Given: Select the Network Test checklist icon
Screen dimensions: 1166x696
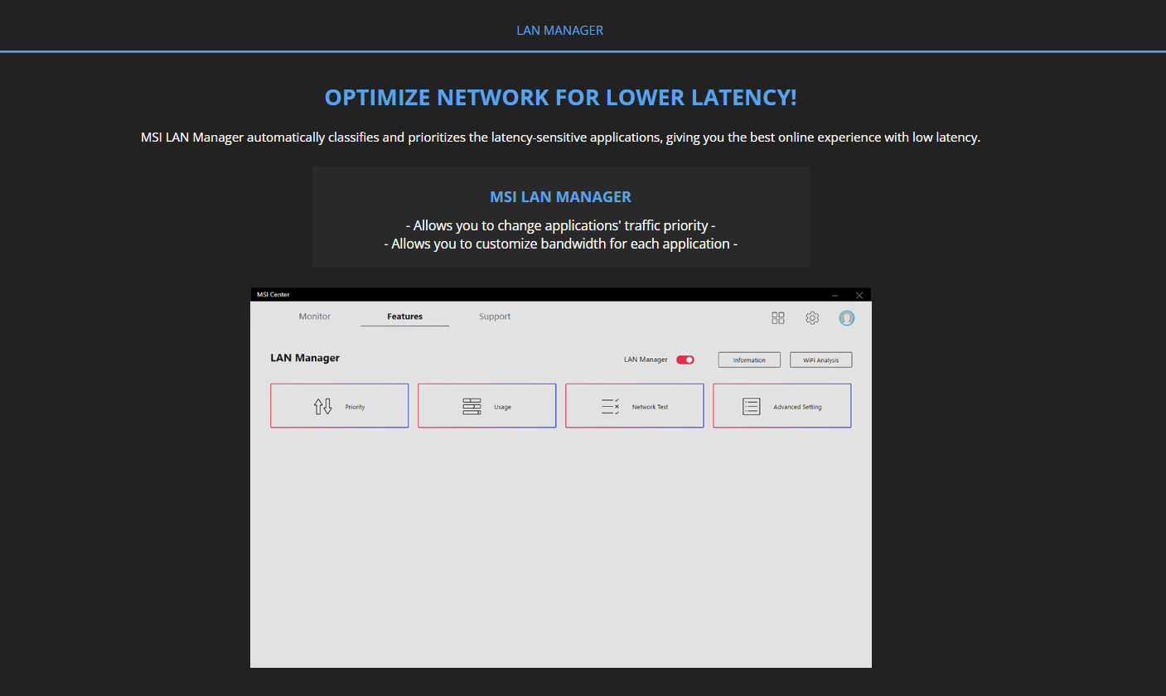Looking at the screenshot, I should point(611,406).
